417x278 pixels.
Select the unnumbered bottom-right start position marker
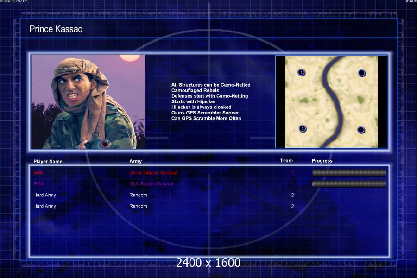pos(361,130)
